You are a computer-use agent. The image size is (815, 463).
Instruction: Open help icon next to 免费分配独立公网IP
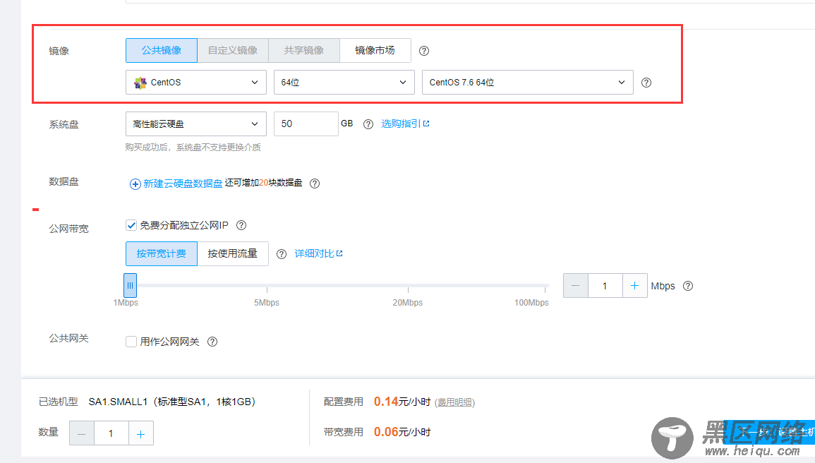pos(241,225)
